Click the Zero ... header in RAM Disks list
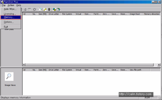162x100 pixels. point(106,14)
